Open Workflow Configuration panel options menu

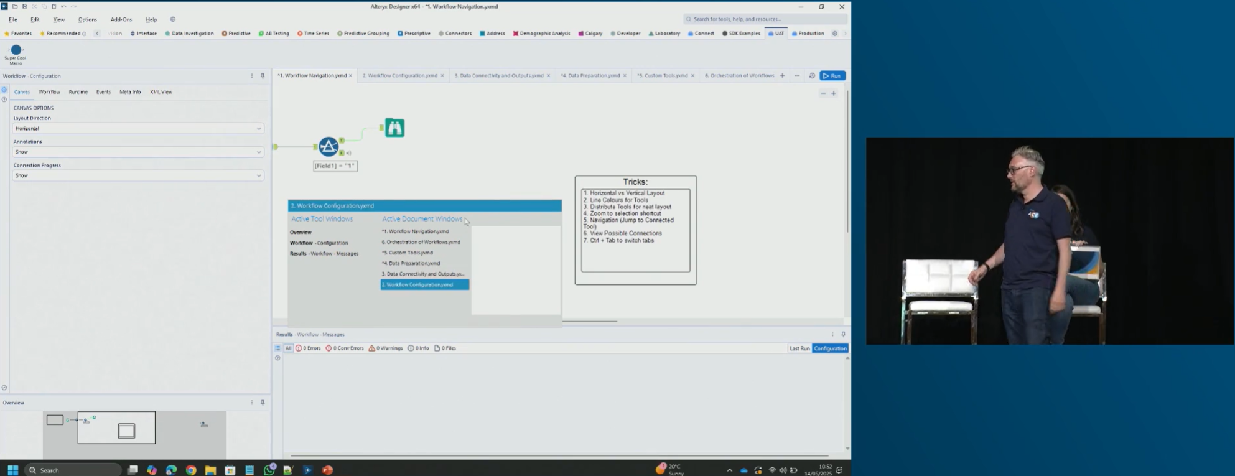[252, 76]
